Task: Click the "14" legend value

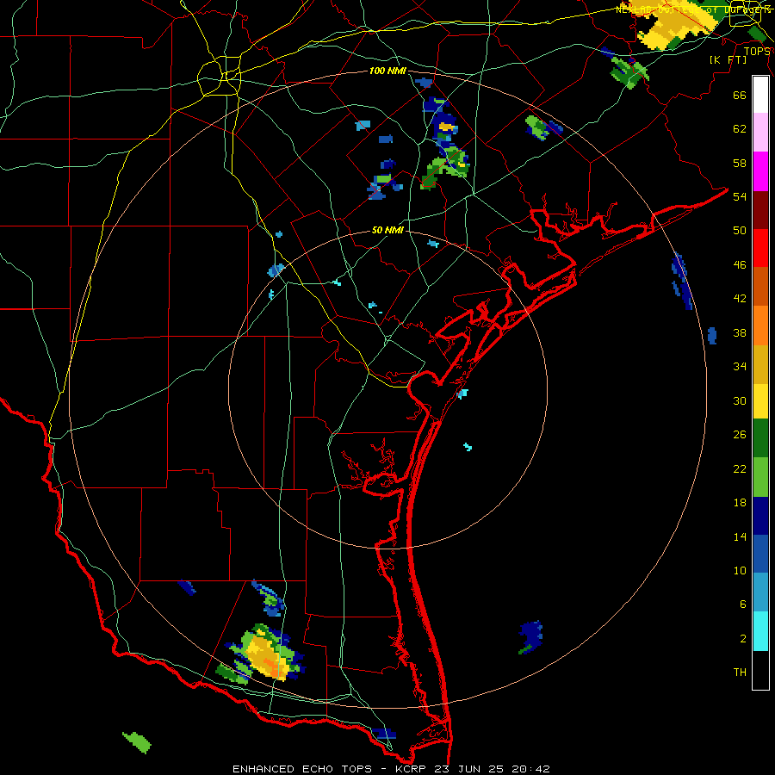Action: point(740,536)
